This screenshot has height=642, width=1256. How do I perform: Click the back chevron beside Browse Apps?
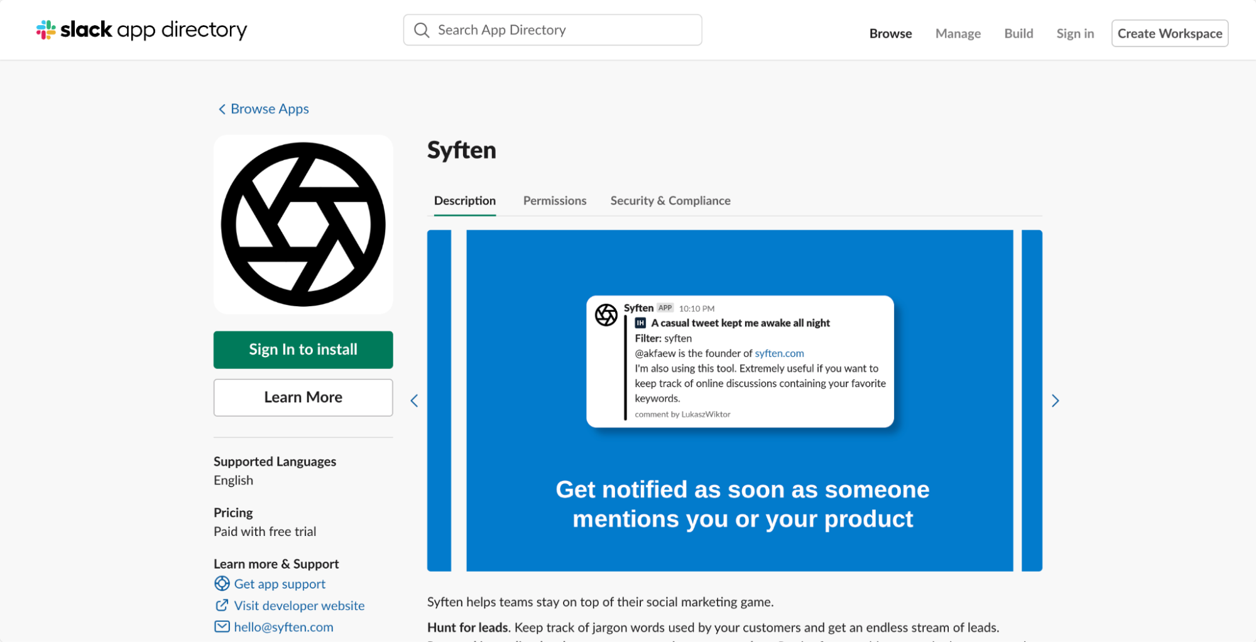point(222,109)
